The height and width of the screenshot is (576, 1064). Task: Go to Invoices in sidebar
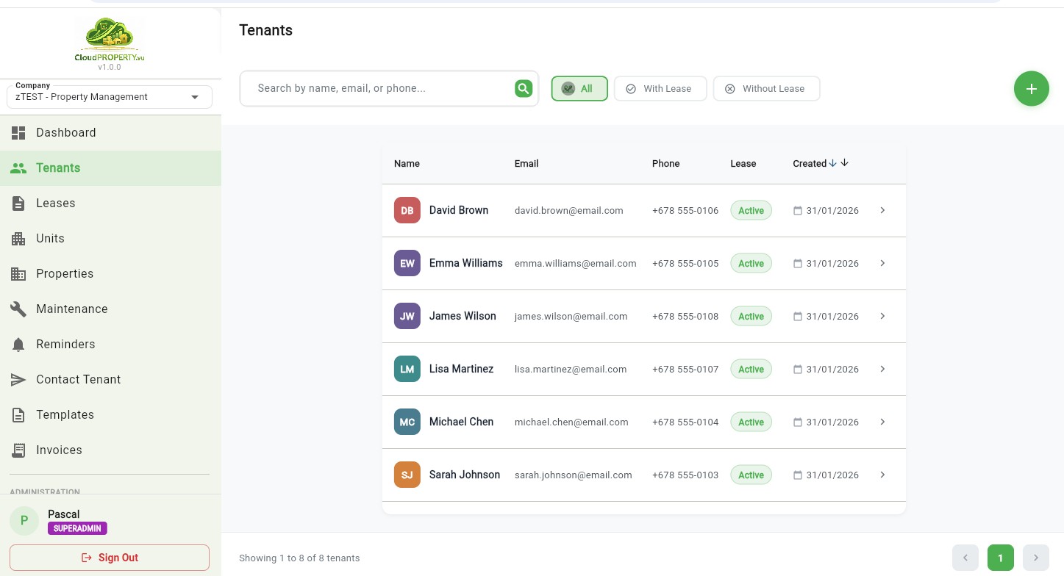point(59,450)
